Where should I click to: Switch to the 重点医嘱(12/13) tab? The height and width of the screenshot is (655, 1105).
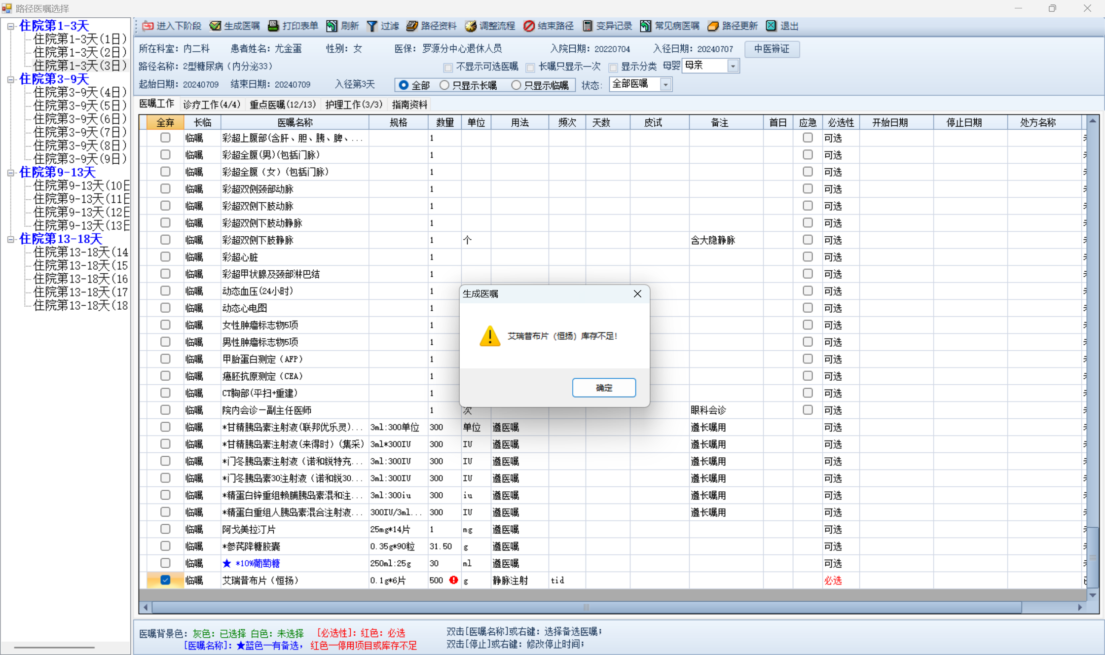click(282, 105)
